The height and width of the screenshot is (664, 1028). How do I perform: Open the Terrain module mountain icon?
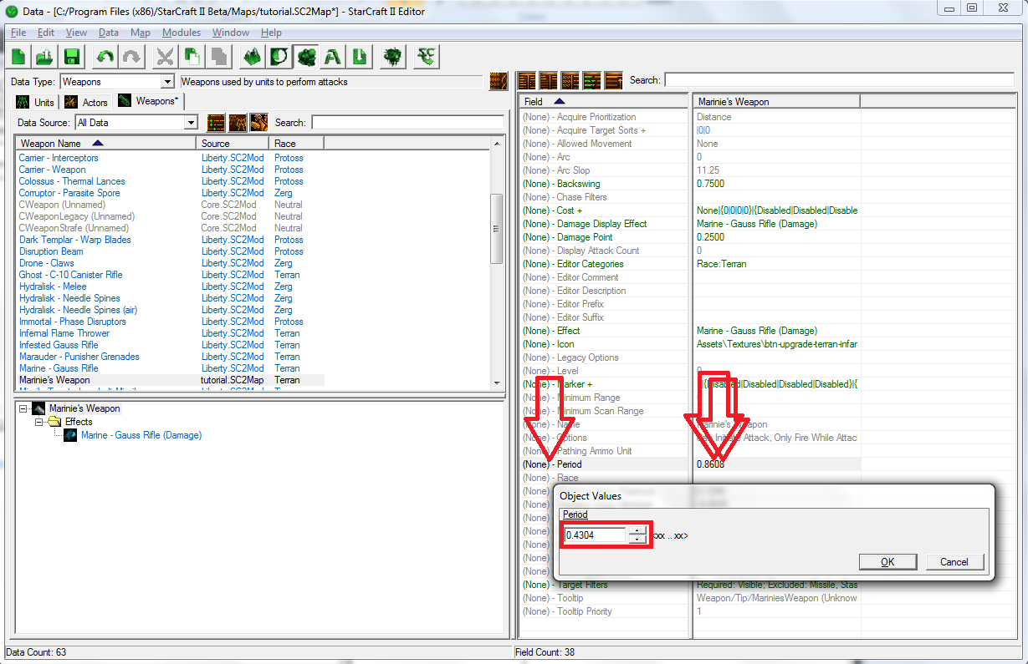click(x=253, y=57)
